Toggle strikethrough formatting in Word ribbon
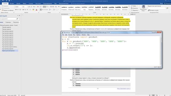 (23, 10)
